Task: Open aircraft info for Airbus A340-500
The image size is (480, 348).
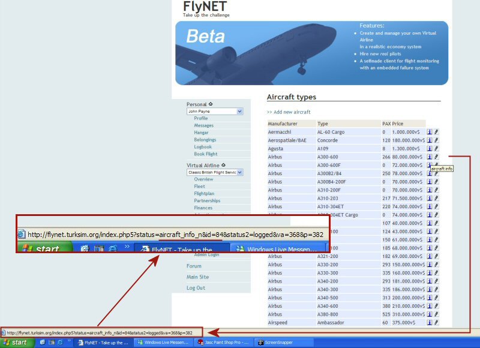Action: [430, 298]
